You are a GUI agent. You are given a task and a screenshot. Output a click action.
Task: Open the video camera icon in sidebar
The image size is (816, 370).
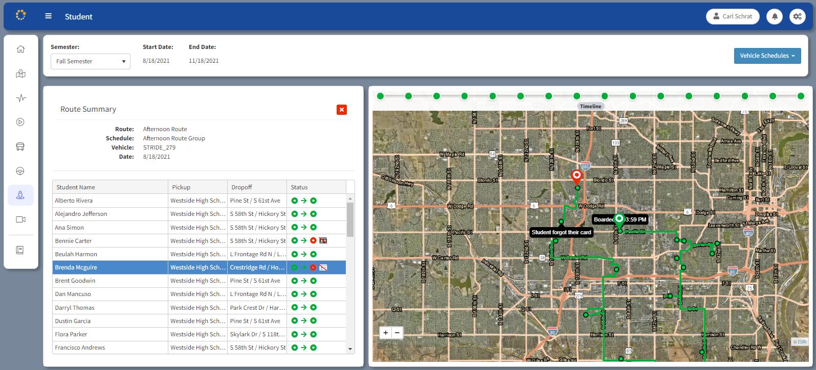(20, 219)
